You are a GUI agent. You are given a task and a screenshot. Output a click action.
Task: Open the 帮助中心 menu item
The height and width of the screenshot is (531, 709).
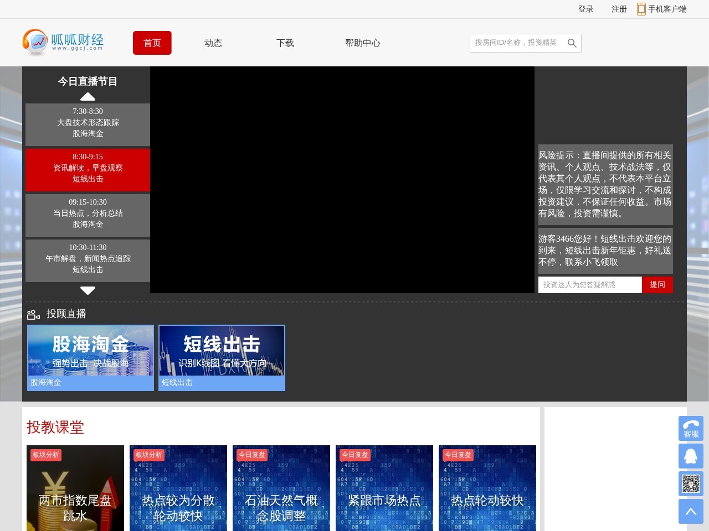click(x=363, y=43)
